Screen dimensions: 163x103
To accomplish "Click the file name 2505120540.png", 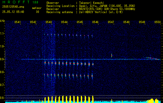I will [13, 7].
